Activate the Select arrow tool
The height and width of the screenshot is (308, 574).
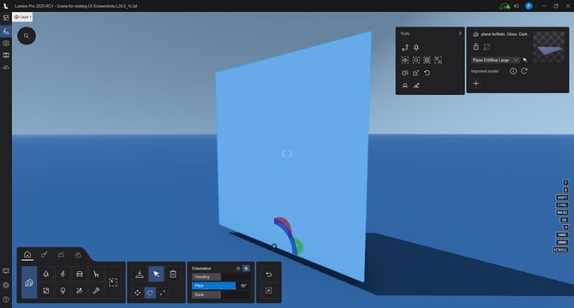coord(156,274)
